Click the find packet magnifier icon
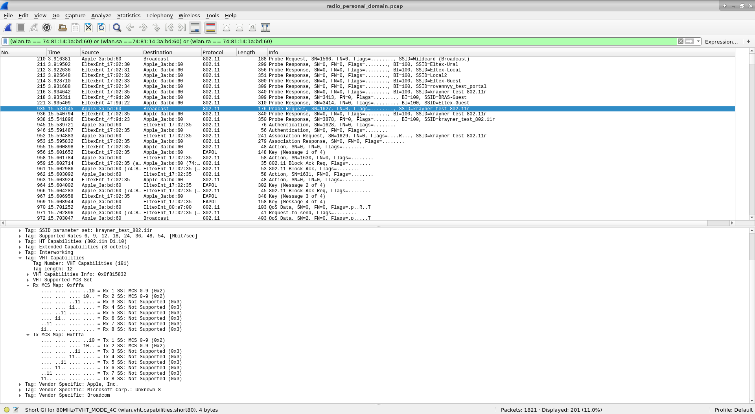This screenshot has height=414, width=755. point(117,27)
